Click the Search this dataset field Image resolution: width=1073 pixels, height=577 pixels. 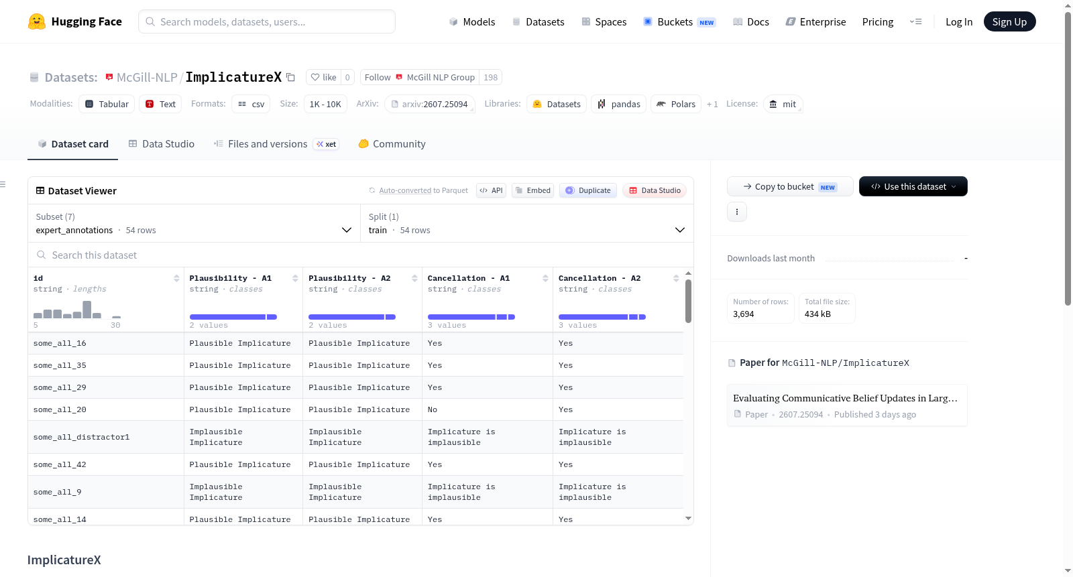click(x=361, y=255)
